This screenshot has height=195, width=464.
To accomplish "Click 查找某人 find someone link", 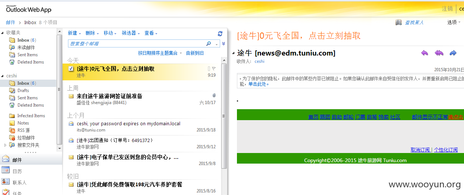I will [414, 23].
